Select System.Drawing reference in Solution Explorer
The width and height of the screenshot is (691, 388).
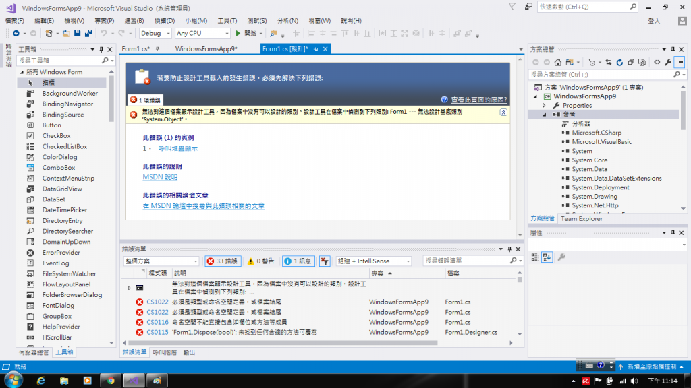[595, 197]
